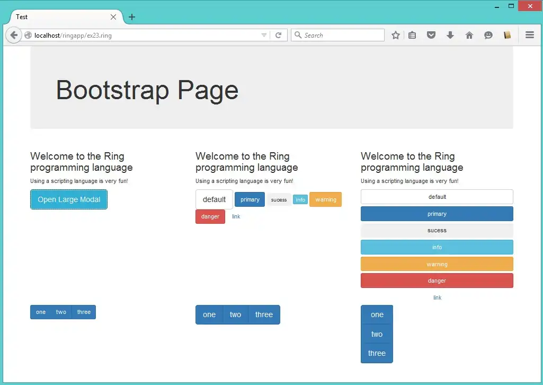543x385 pixels.
Task: Select "three" in the small button group
Action: (x=84, y=312)
